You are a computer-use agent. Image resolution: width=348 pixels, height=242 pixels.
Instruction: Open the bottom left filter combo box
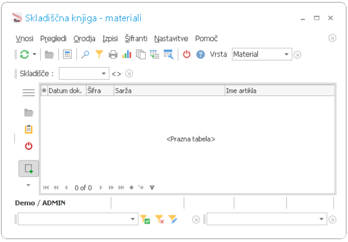(78, 219)
